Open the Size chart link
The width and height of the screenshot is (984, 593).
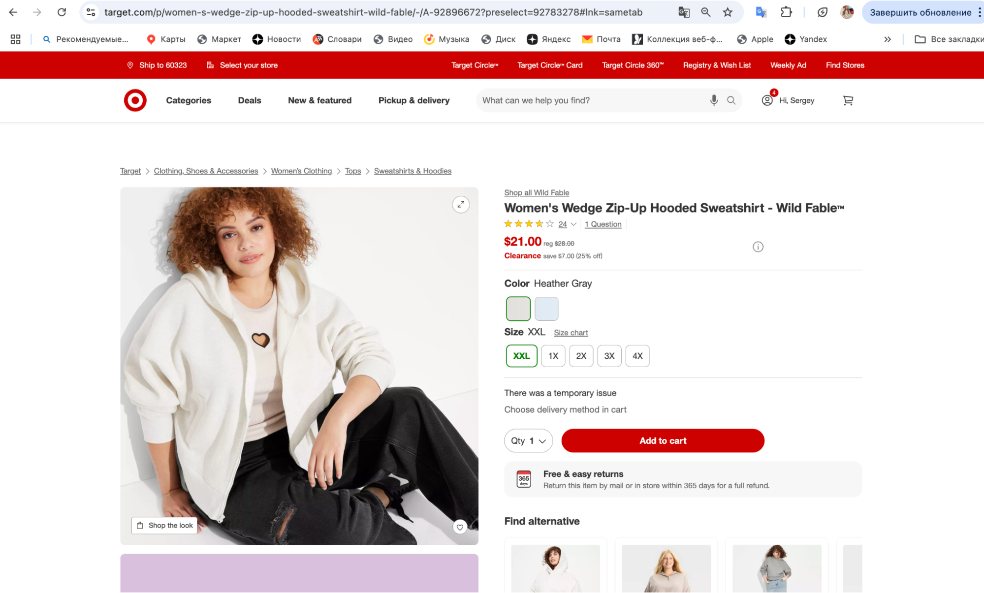coord(571,333)
